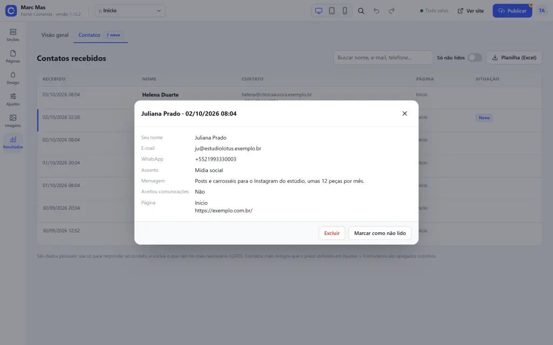Click the CONTATO column header
Viewport: 553px width, 345px height.
point(252,79)
